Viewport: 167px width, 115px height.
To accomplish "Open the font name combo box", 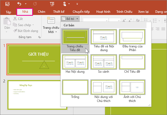I will coord(96,20).
